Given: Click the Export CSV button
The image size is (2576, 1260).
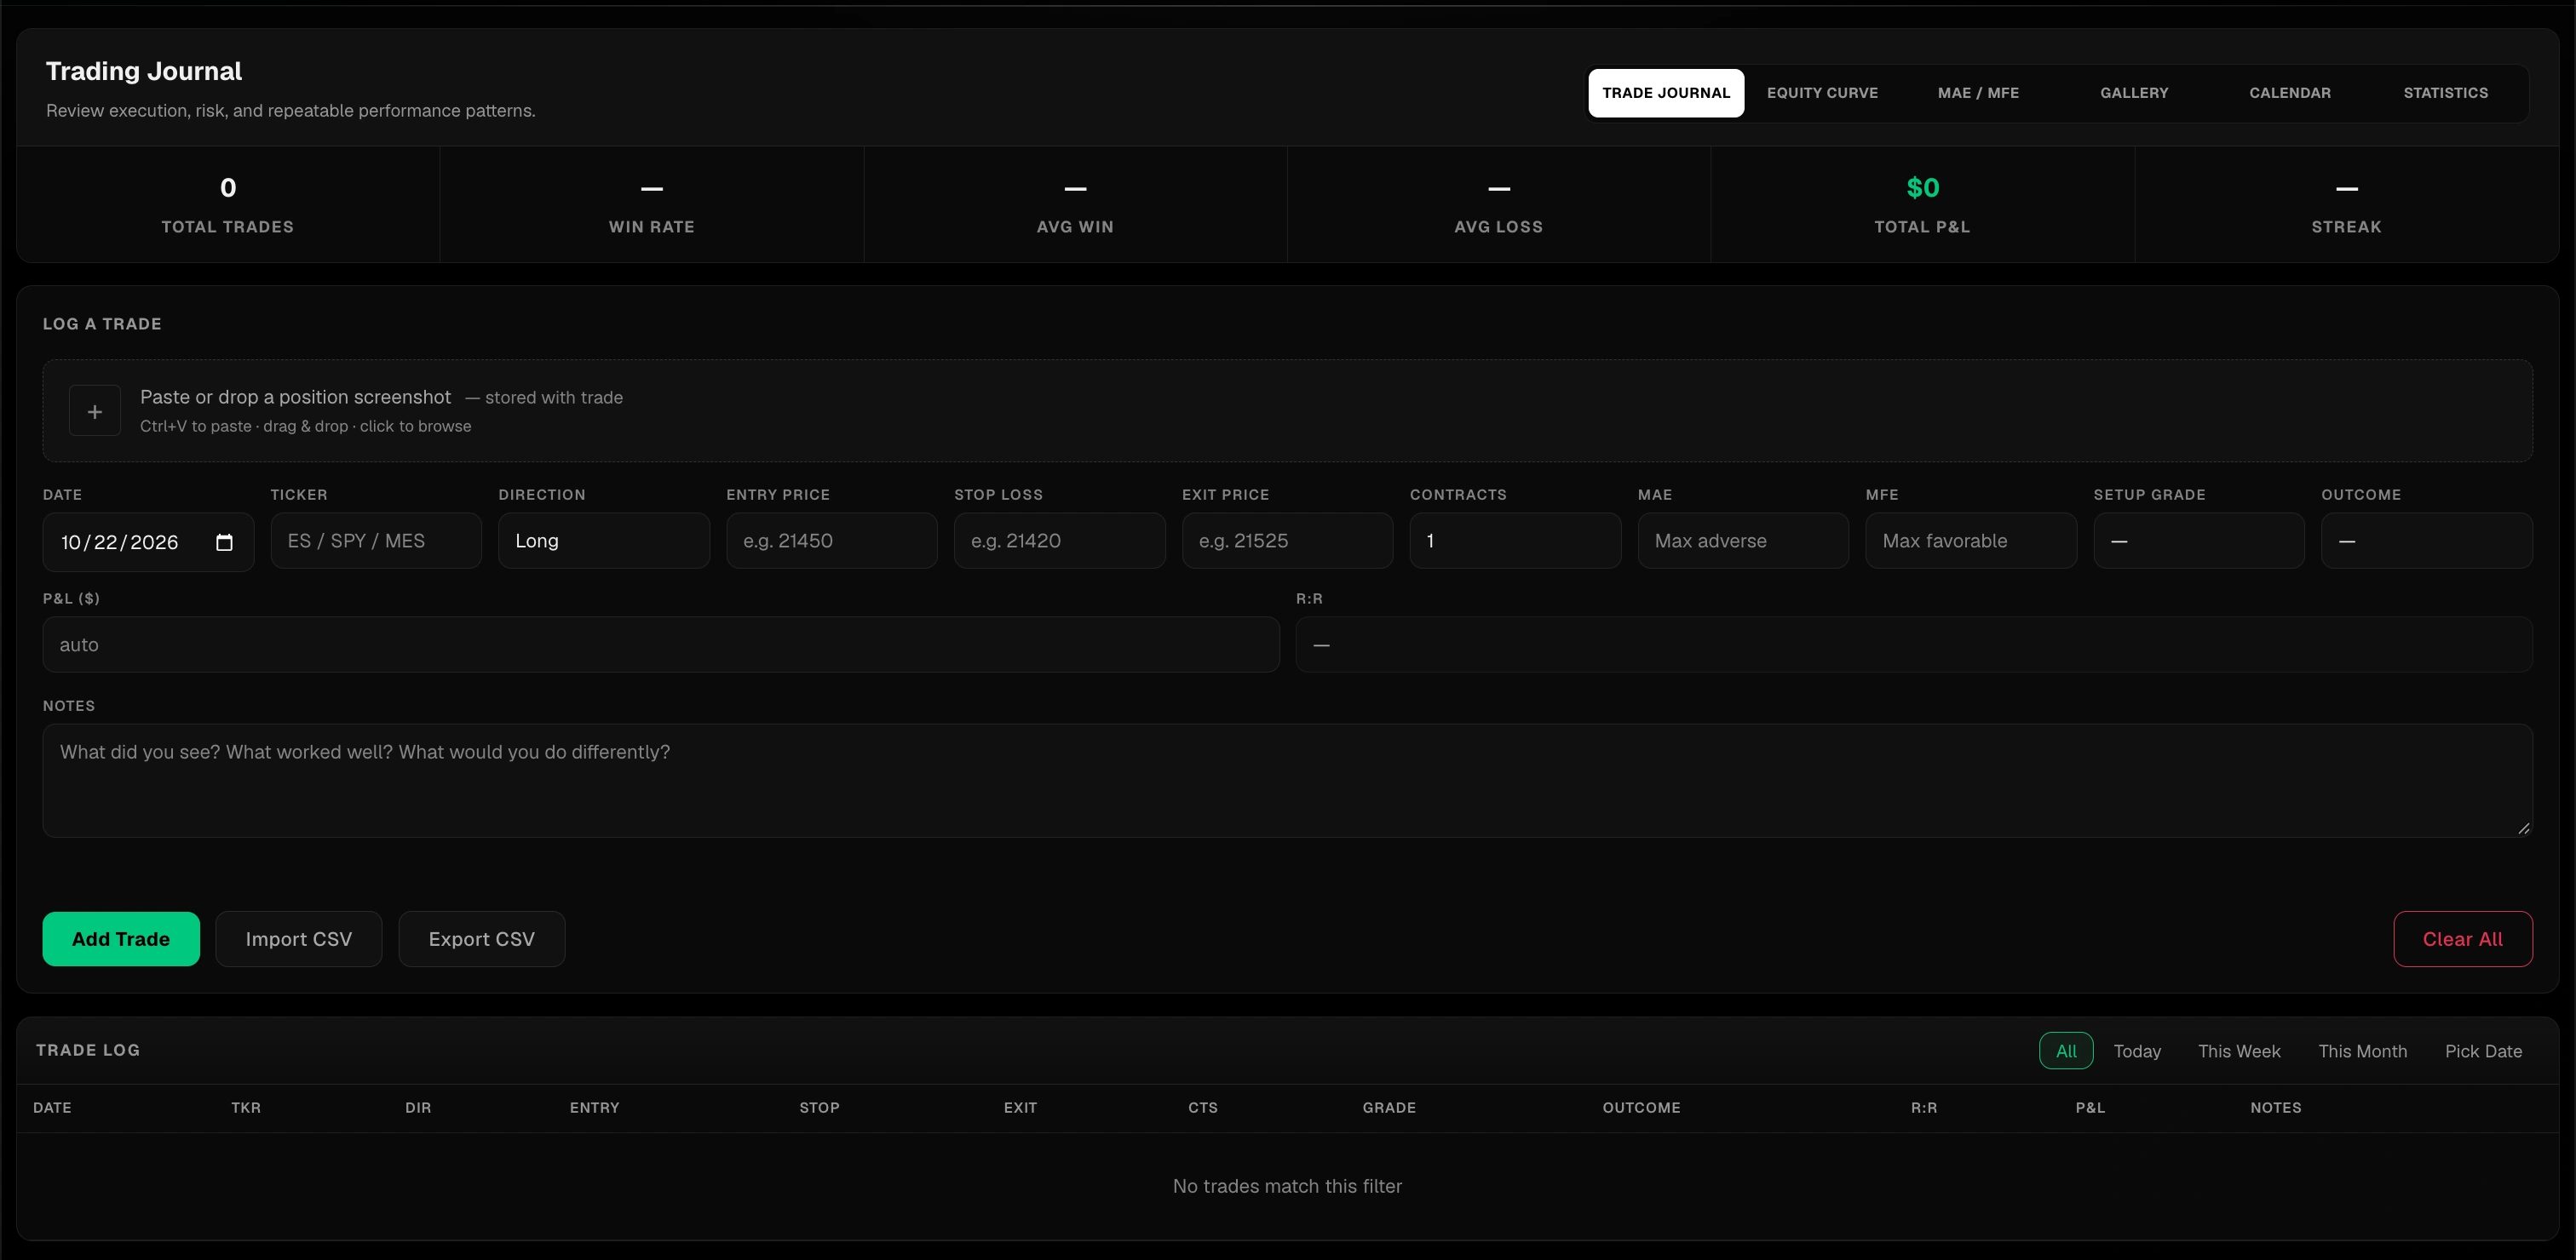Looking at the screenshot, I should [x=482, y=939].
